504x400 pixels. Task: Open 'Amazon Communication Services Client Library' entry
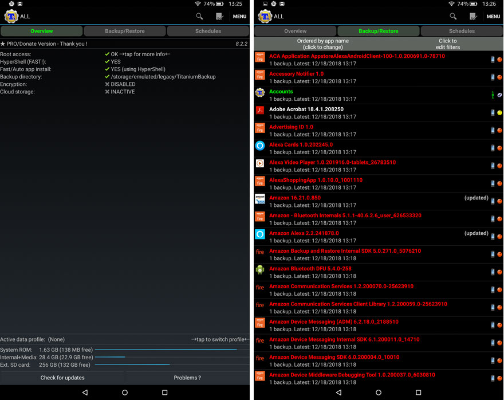379,307
